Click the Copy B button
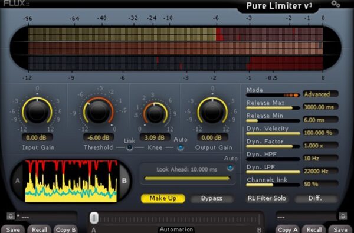 (65, 229)
